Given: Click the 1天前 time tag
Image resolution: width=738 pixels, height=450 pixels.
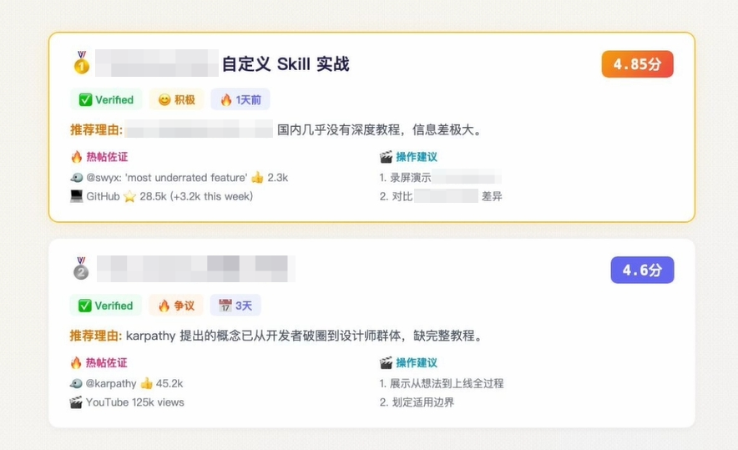Looking at the screenshot, I should tap(240, 99).
